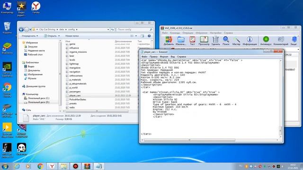This screenshot has height=170, width=303.
Task: Select the ingame_missions file in Explorer list
Action: point(78,52)
